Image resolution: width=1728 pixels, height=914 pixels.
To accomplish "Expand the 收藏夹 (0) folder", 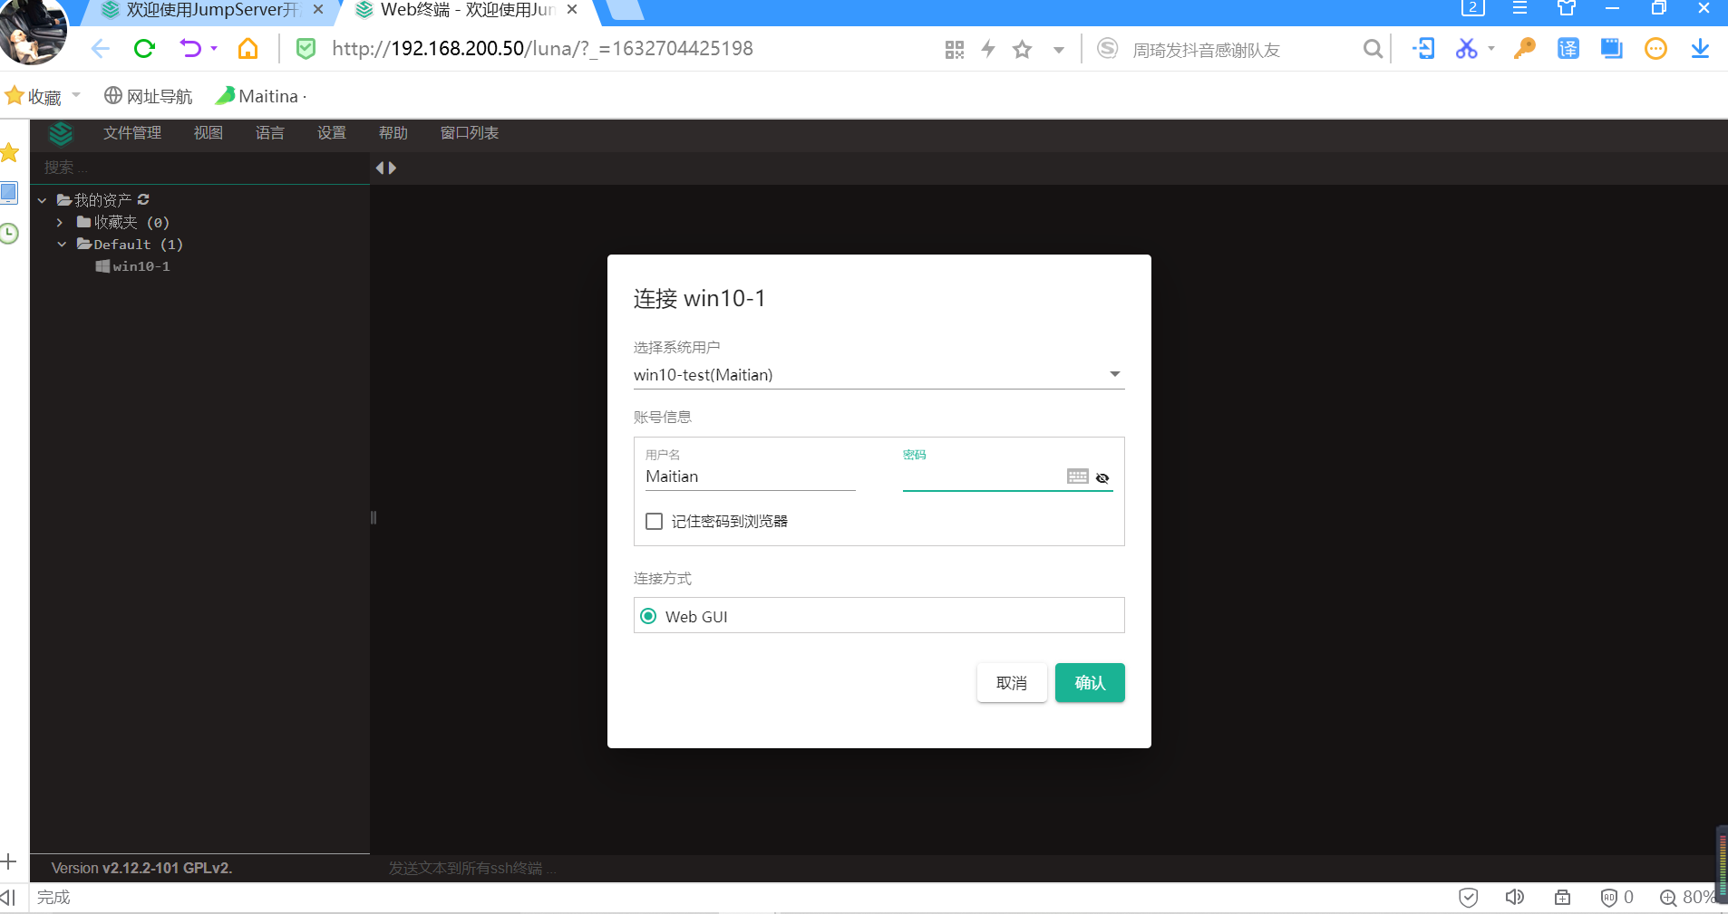I will (60, 222).
